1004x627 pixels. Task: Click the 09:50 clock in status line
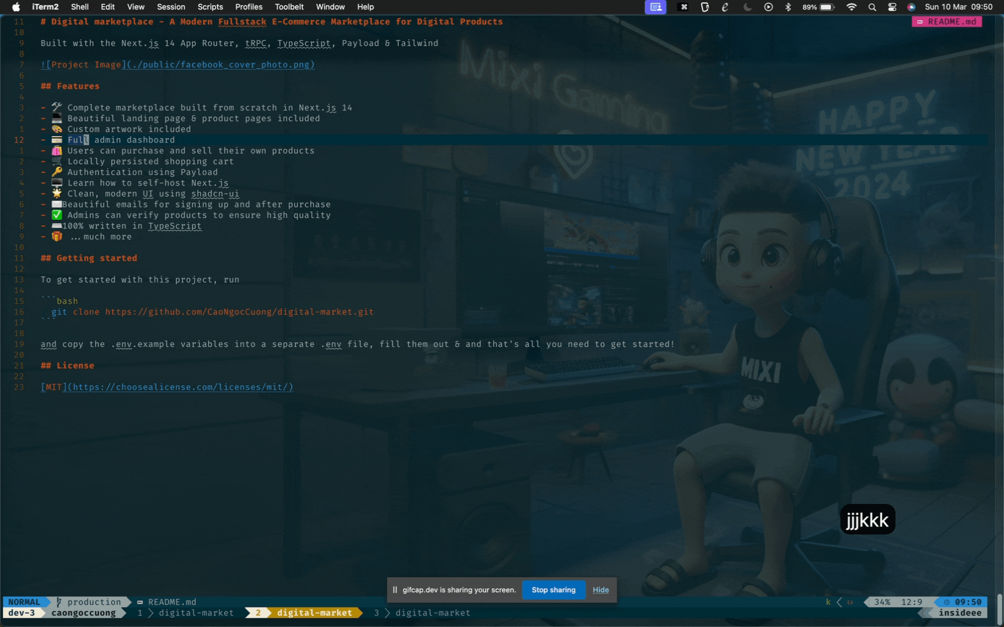tap(963, 602)
